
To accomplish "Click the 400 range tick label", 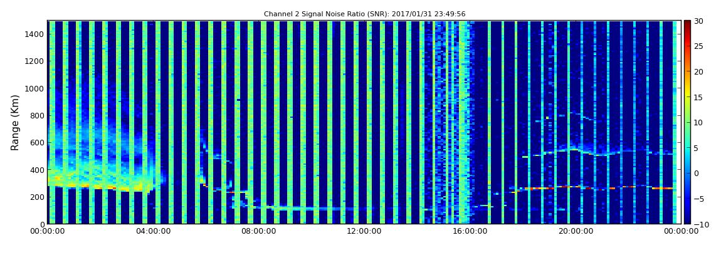I will pos(37,170).
